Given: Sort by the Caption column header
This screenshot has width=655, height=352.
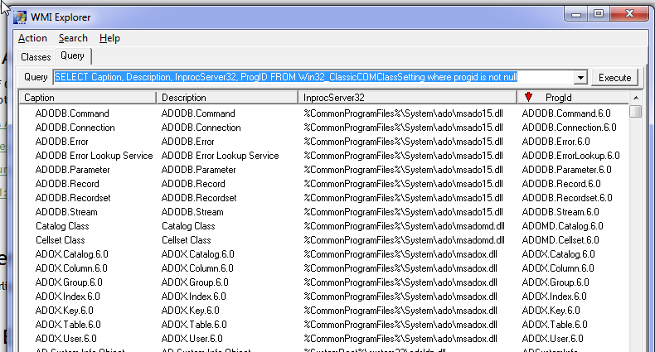Looking at the screenshot, I should point(87,98).
